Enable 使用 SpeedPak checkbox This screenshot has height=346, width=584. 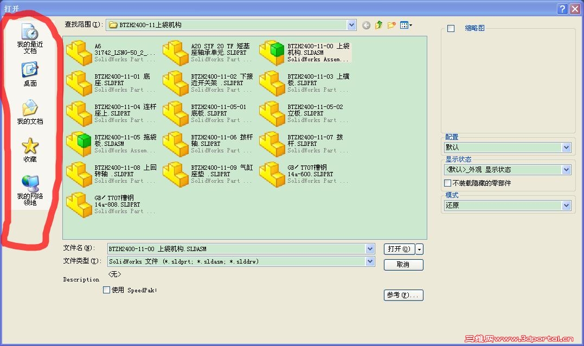[106, 290]
